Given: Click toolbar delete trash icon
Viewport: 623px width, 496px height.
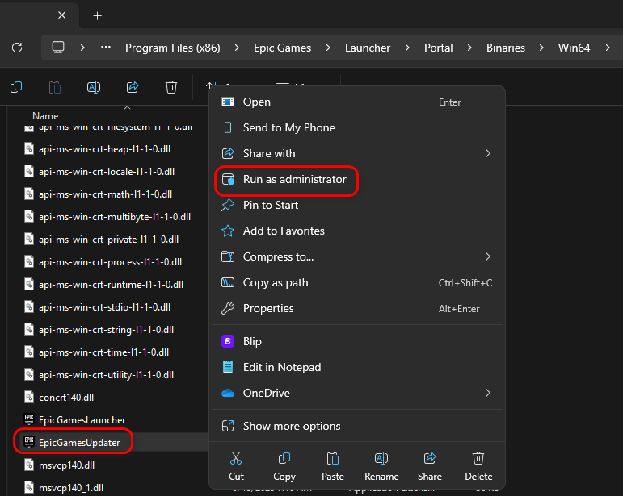Looking at the screenshot, I should click(171, 87).
